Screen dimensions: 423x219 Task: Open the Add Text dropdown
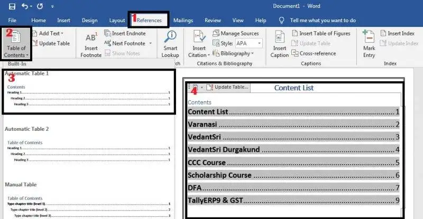point(48,33)
